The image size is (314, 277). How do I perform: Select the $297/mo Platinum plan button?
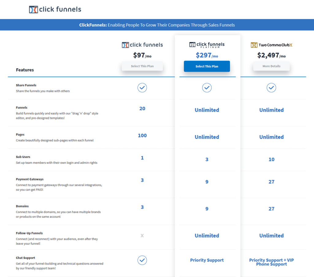coord(207,66)
